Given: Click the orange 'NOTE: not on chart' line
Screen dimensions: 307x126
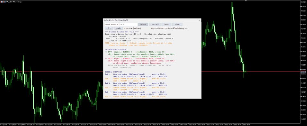Looking at the screenshot, I should coord(138,43).
